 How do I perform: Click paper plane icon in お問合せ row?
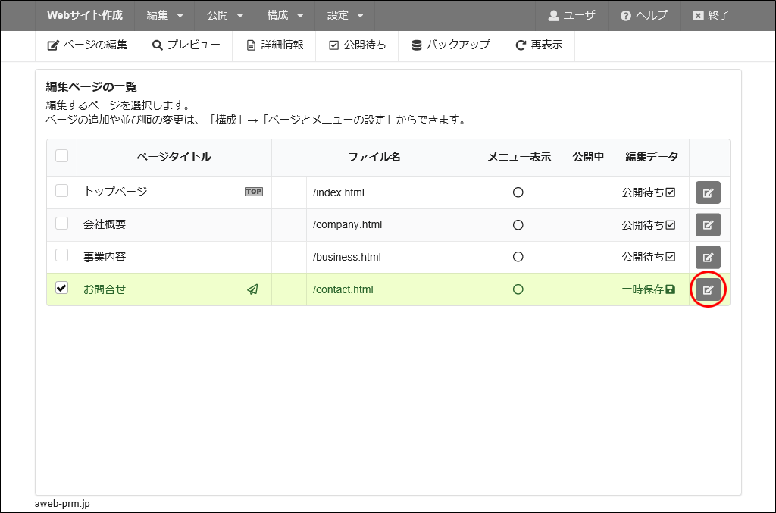[x=253, y=289]
